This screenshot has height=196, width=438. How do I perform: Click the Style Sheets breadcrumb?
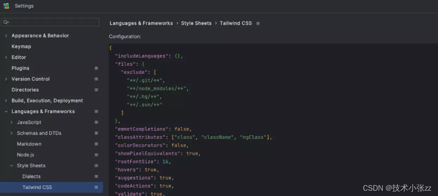(196, 23)
